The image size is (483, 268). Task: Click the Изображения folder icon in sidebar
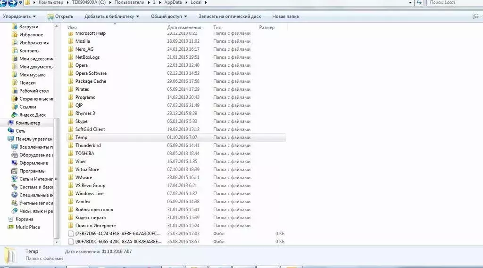tap(15, 43)
